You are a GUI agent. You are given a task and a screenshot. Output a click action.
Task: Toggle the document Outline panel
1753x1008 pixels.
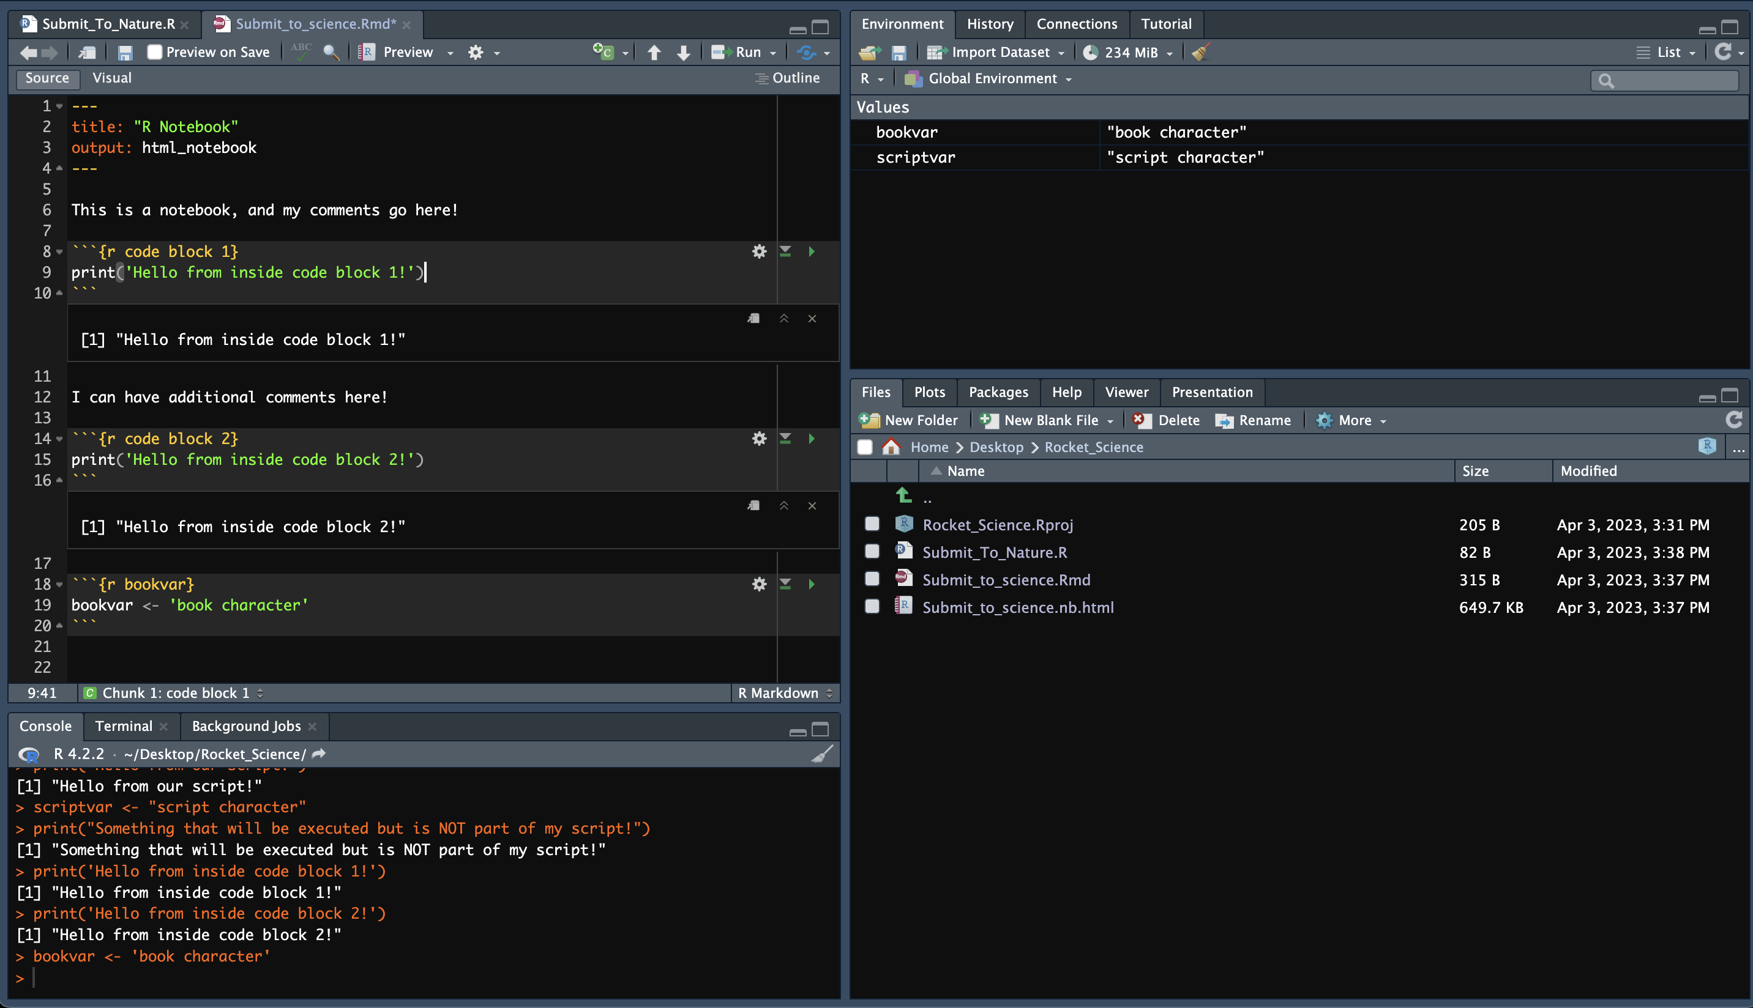(x=788, y=78)
